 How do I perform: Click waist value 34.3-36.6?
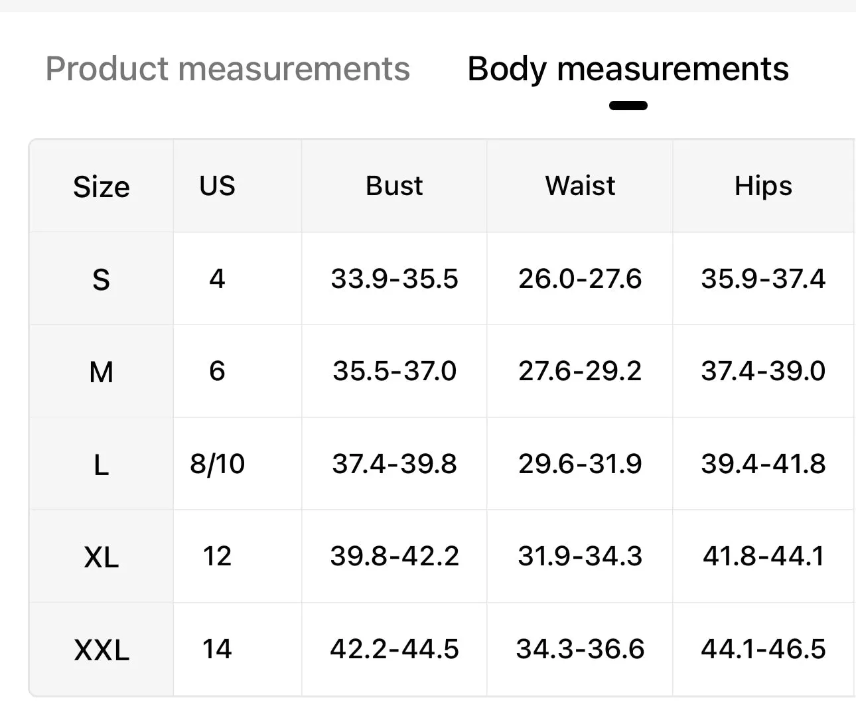[x=580, y=649]
